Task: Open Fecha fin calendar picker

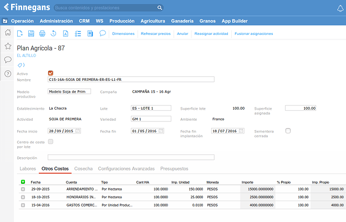Action: coord(161,131)
